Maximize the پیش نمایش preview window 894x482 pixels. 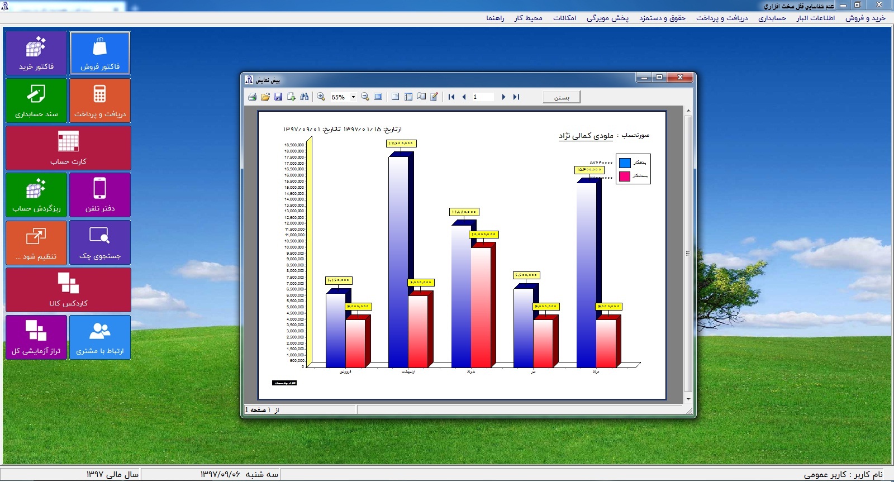pyautogui.click(x=659, y=78)
